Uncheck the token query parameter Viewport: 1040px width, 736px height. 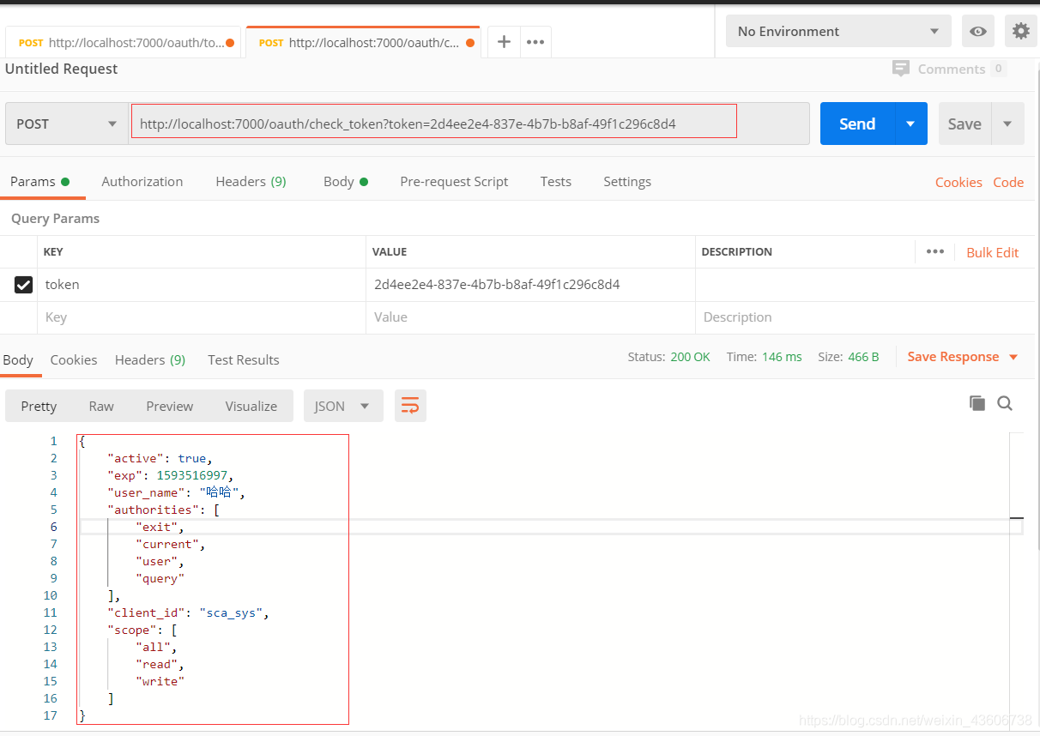click(24, 285)
